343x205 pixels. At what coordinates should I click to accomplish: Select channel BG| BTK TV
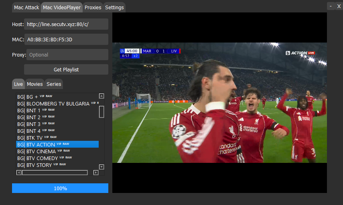(x=57, y=137)
